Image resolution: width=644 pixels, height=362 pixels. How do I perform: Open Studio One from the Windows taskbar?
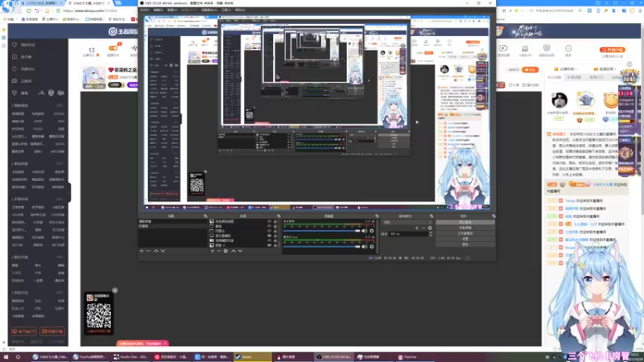point(130,357)
